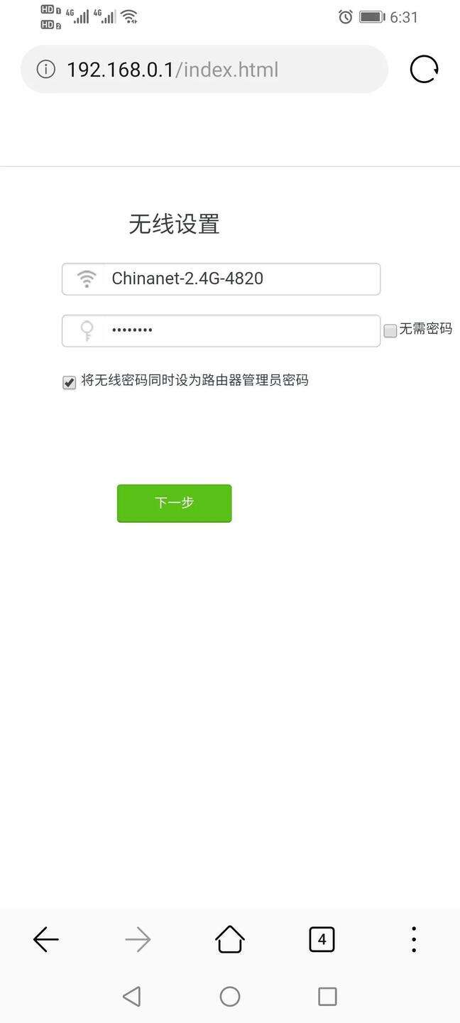Tap the key icon in password field
460x1023 pixels.
click(x=87, y=331)
